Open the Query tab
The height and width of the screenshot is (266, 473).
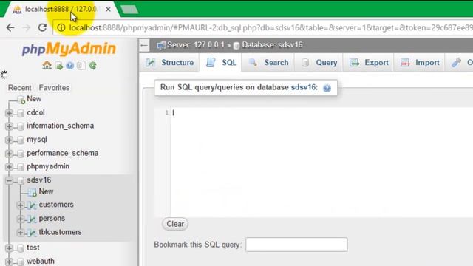click(x=319, y=62)
